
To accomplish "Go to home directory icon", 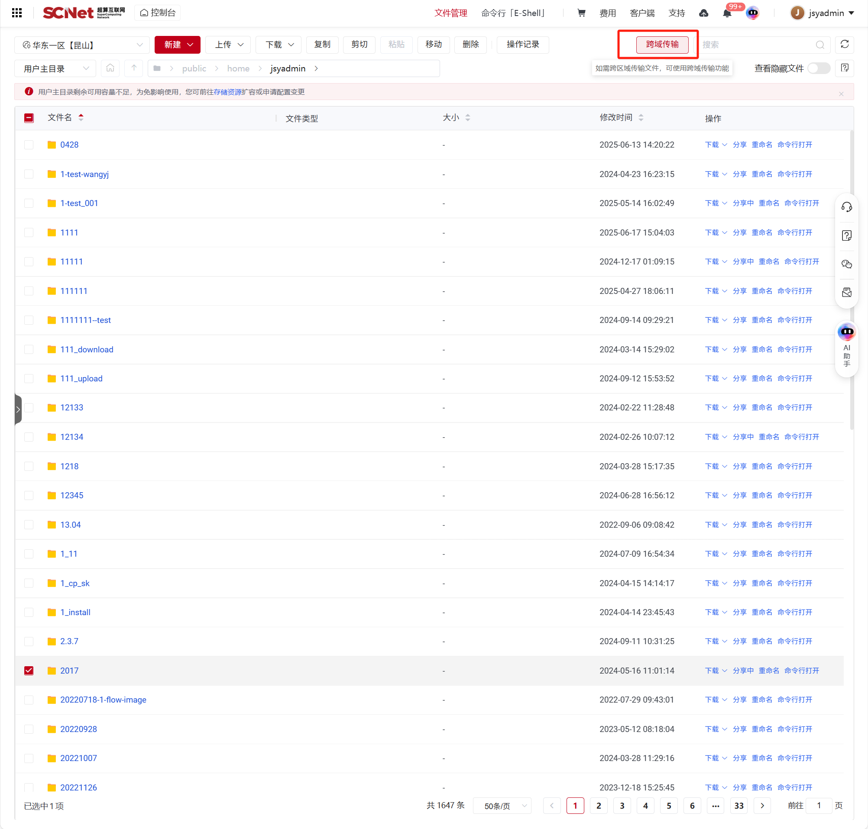I will coord(110,68).
